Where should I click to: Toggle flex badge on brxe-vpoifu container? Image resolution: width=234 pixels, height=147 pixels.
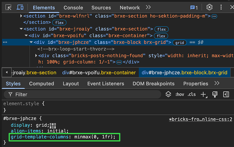coord(161,36)
